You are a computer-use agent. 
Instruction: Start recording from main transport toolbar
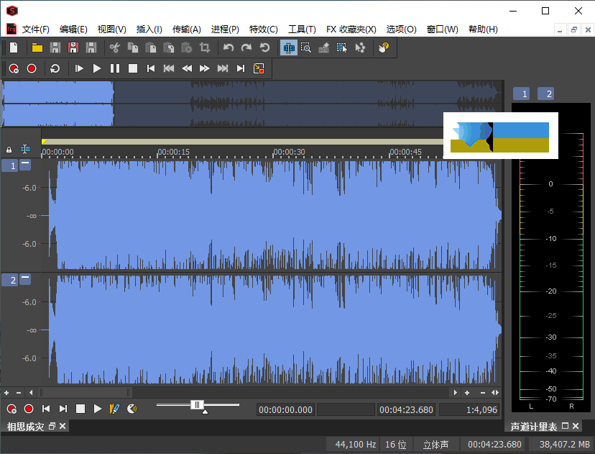click(32, 68)
